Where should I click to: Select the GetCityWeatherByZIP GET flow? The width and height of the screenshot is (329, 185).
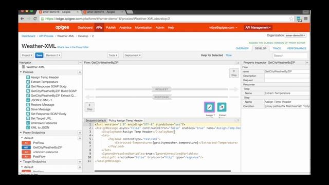point(48,147)
